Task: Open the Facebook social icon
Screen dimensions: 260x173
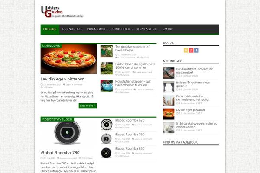Action: coord(196,50)
